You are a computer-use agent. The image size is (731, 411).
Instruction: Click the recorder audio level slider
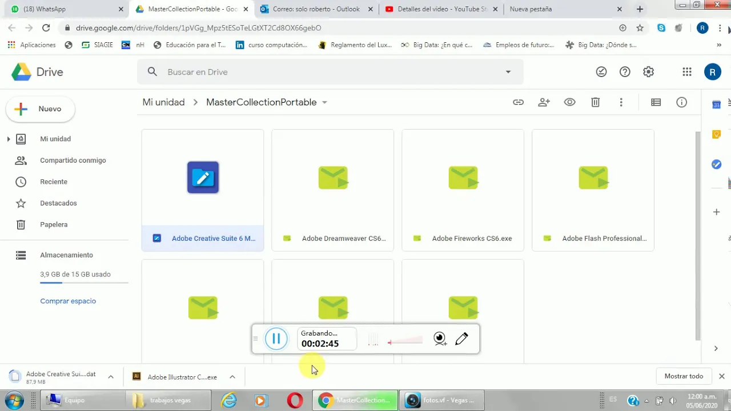405,341
